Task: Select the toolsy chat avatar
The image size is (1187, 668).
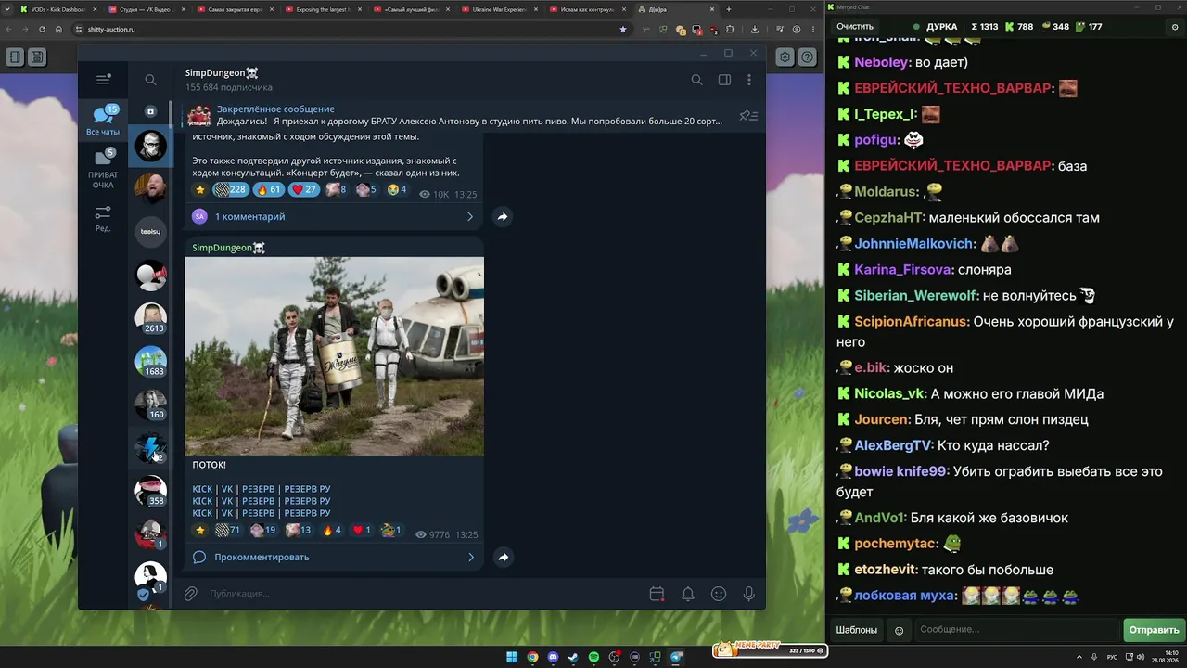Action: coord(150,231)
